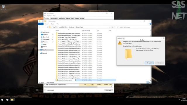
Task: Select Microsoft.Windows.CloudExperienceHost folder
Action: point(69,61)
